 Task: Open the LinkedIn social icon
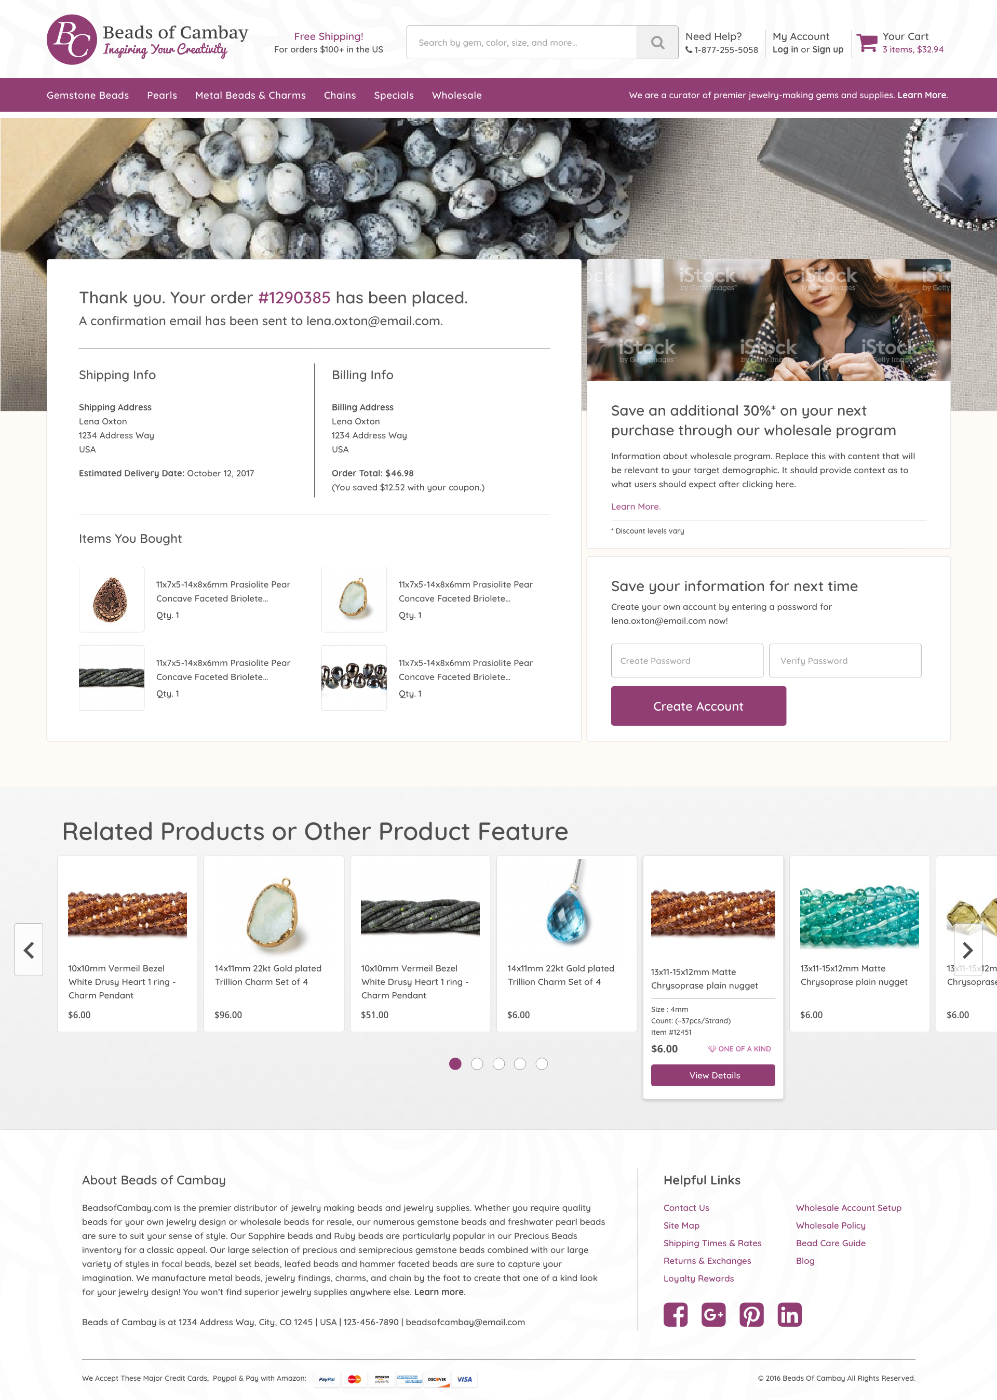point(789,1314)
